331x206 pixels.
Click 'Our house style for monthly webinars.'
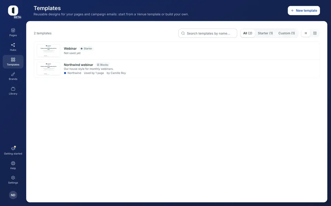(x=89, y=69)
